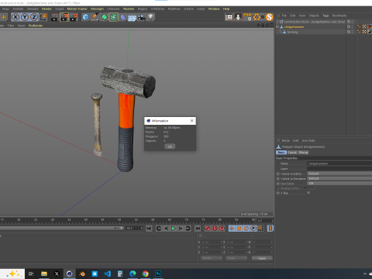Expand the sledgehammer tree node

coord(277,27)
